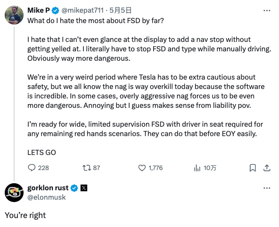Open @elonmusk handle link

tap(47, 197)
